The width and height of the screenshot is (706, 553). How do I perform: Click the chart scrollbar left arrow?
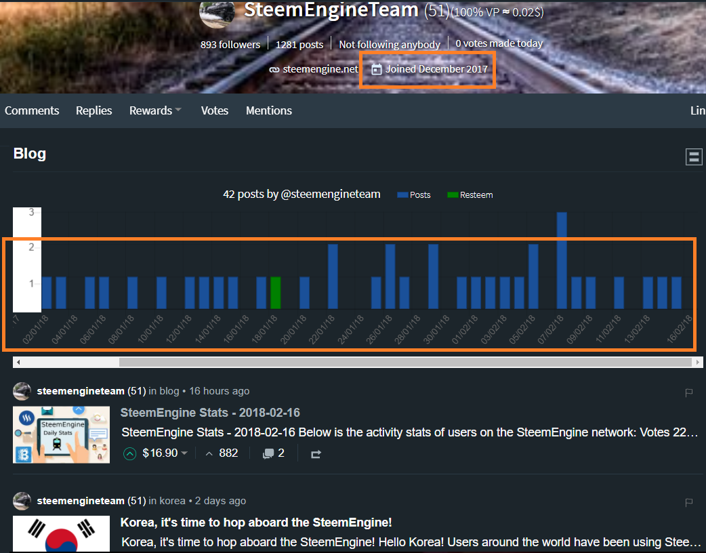pyautogui.click(x=18, y=362)
